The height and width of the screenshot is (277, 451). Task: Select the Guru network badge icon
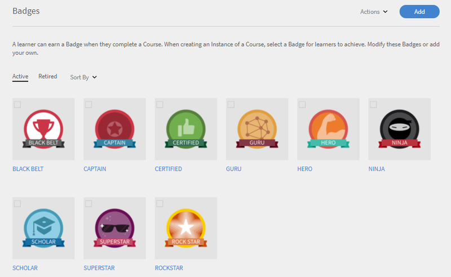point(257,129)
